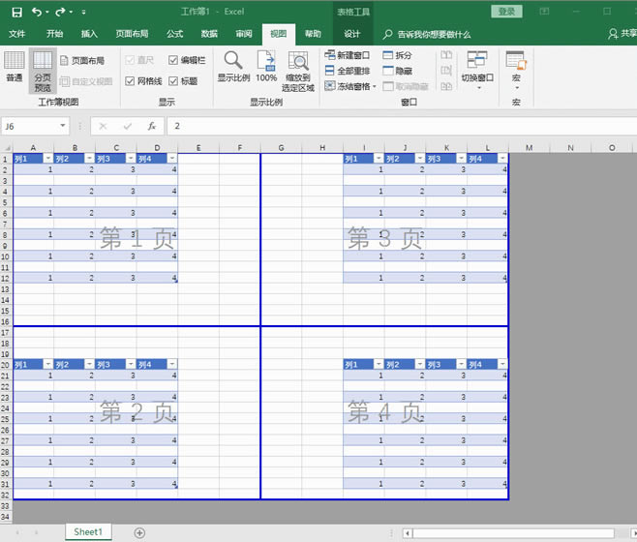Select the Sheet1 worksheet tab
Image resolution: width=637 pixels, height=542 pixels.
tap(88, 532)
